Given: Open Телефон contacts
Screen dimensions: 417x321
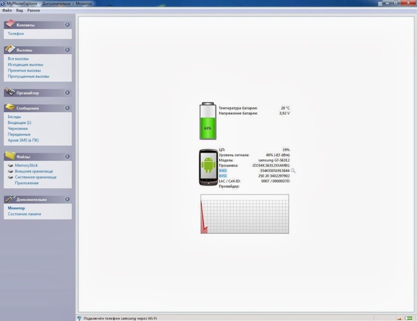Looking at the screenshot, I should point(15,33).
